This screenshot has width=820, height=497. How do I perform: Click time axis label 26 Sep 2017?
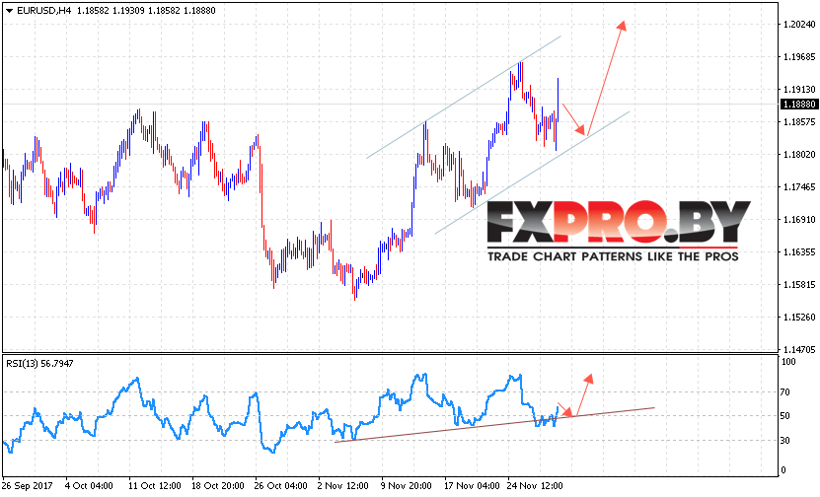[x=28, y=486]
